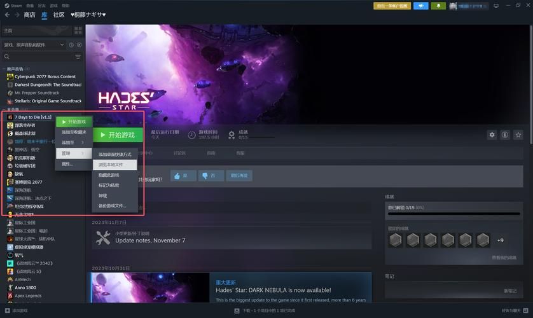Open 好友与聊天 friends chat icon
The width and height of the screenshot is (533, 318).
coord(525,310)
